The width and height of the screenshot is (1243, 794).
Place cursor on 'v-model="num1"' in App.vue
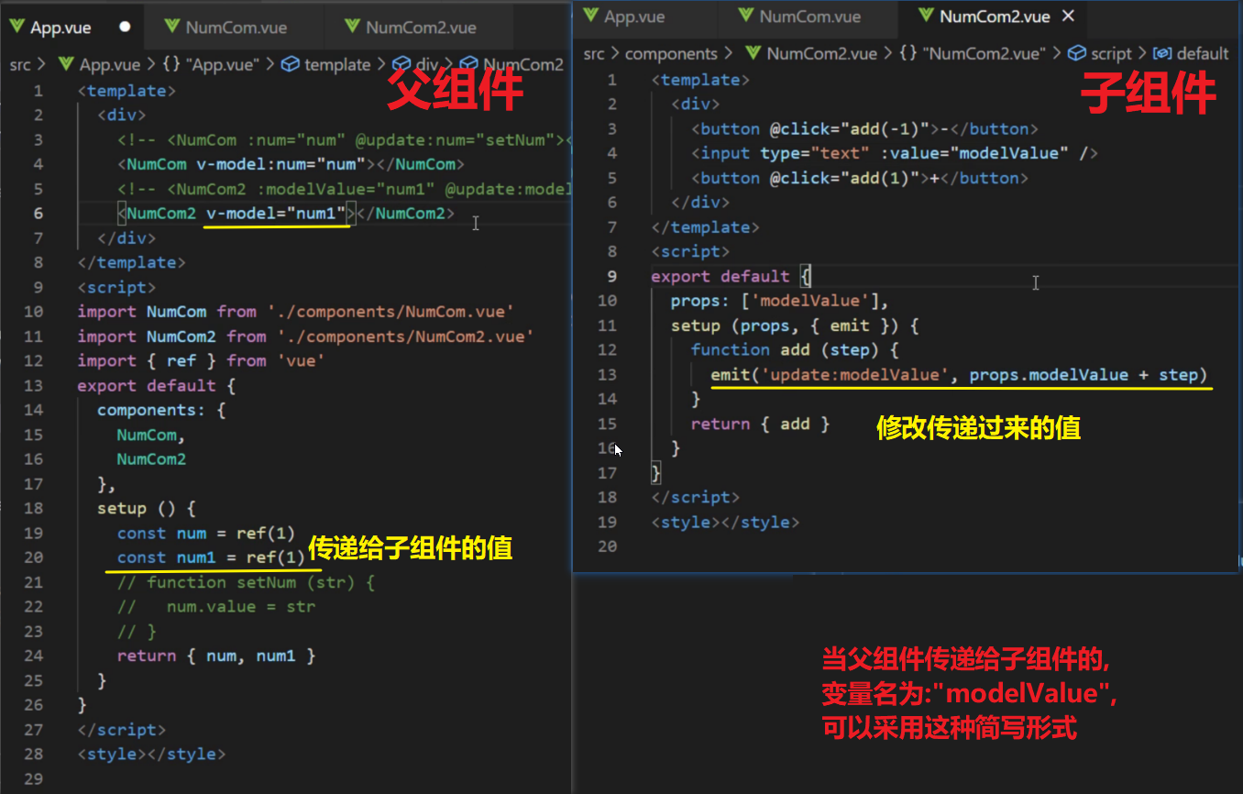(277, 214)
